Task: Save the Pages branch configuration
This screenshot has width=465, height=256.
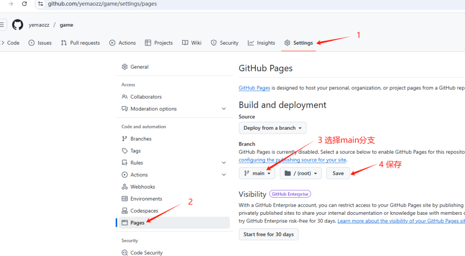Action: coord(338,174)
